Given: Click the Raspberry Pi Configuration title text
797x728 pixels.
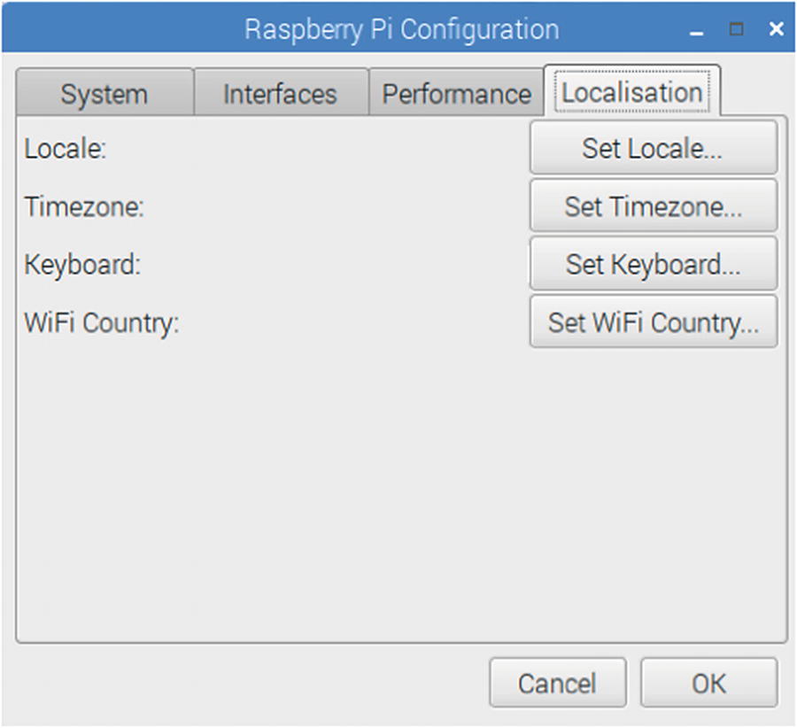Looking at the screenshot, I should [401, 29].
